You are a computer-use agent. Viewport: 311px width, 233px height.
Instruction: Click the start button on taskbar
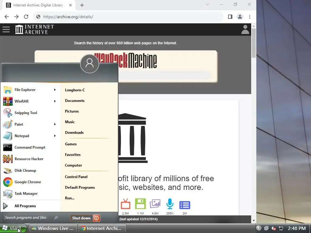tap(13, 228)
